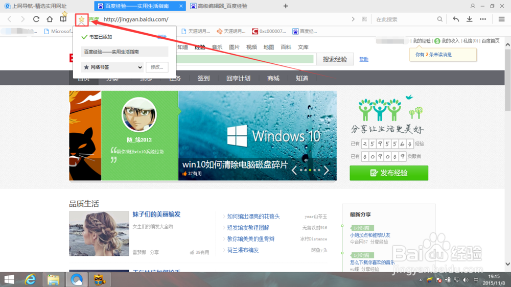Click the star bookmark icon
Screen dimensions: 511x287
point(81,19)
